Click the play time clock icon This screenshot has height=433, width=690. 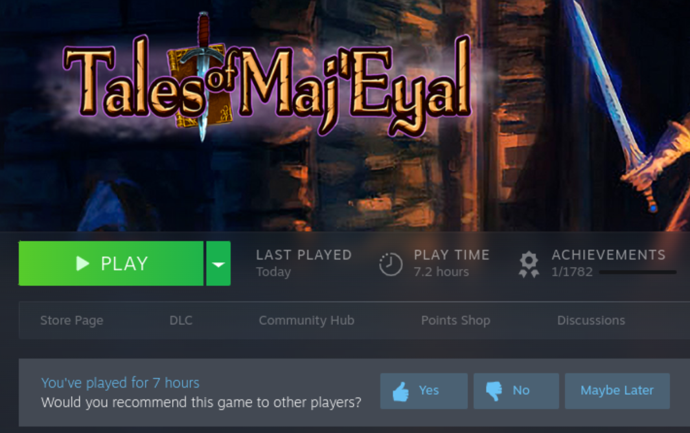[x=390, y=264]
